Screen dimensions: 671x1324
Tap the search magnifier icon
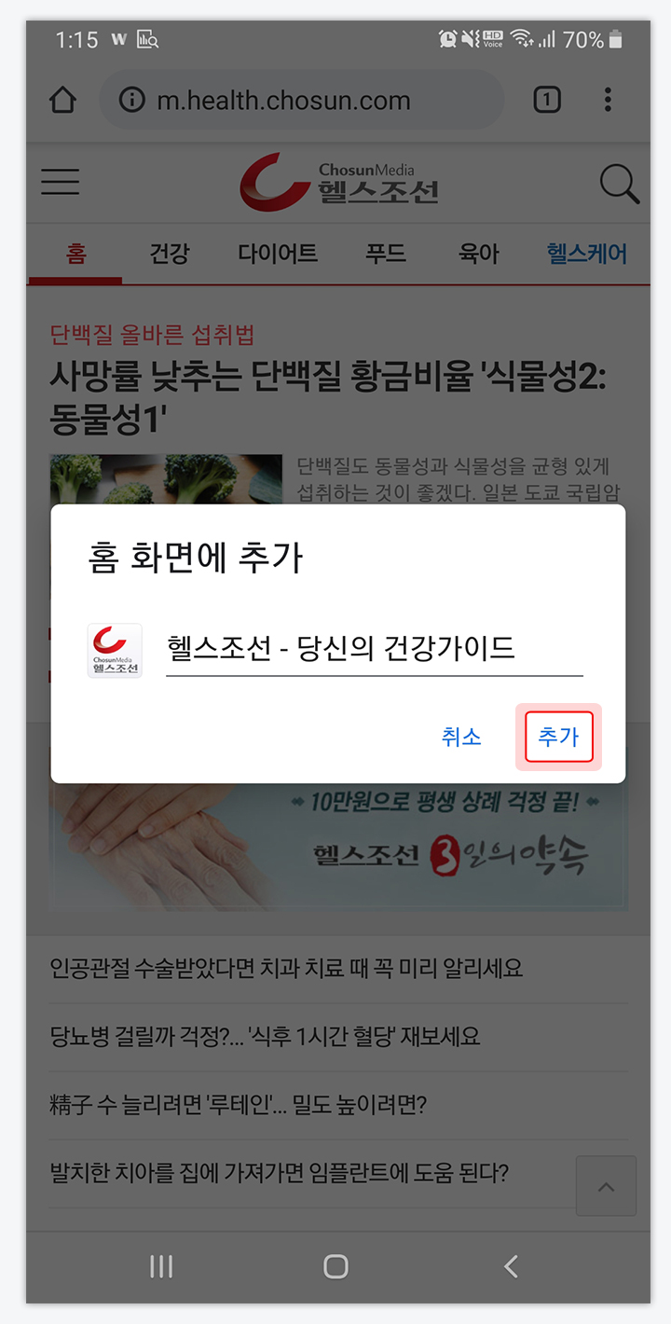[619, 183]
